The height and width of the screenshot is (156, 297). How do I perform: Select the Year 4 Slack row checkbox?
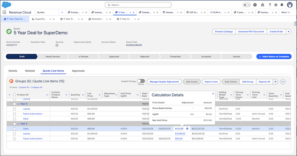14,119
